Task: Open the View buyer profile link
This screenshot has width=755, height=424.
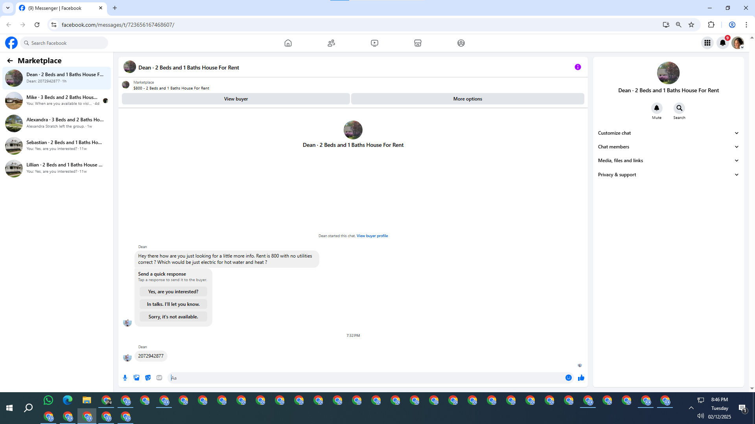Action: (x=372, y=236)
